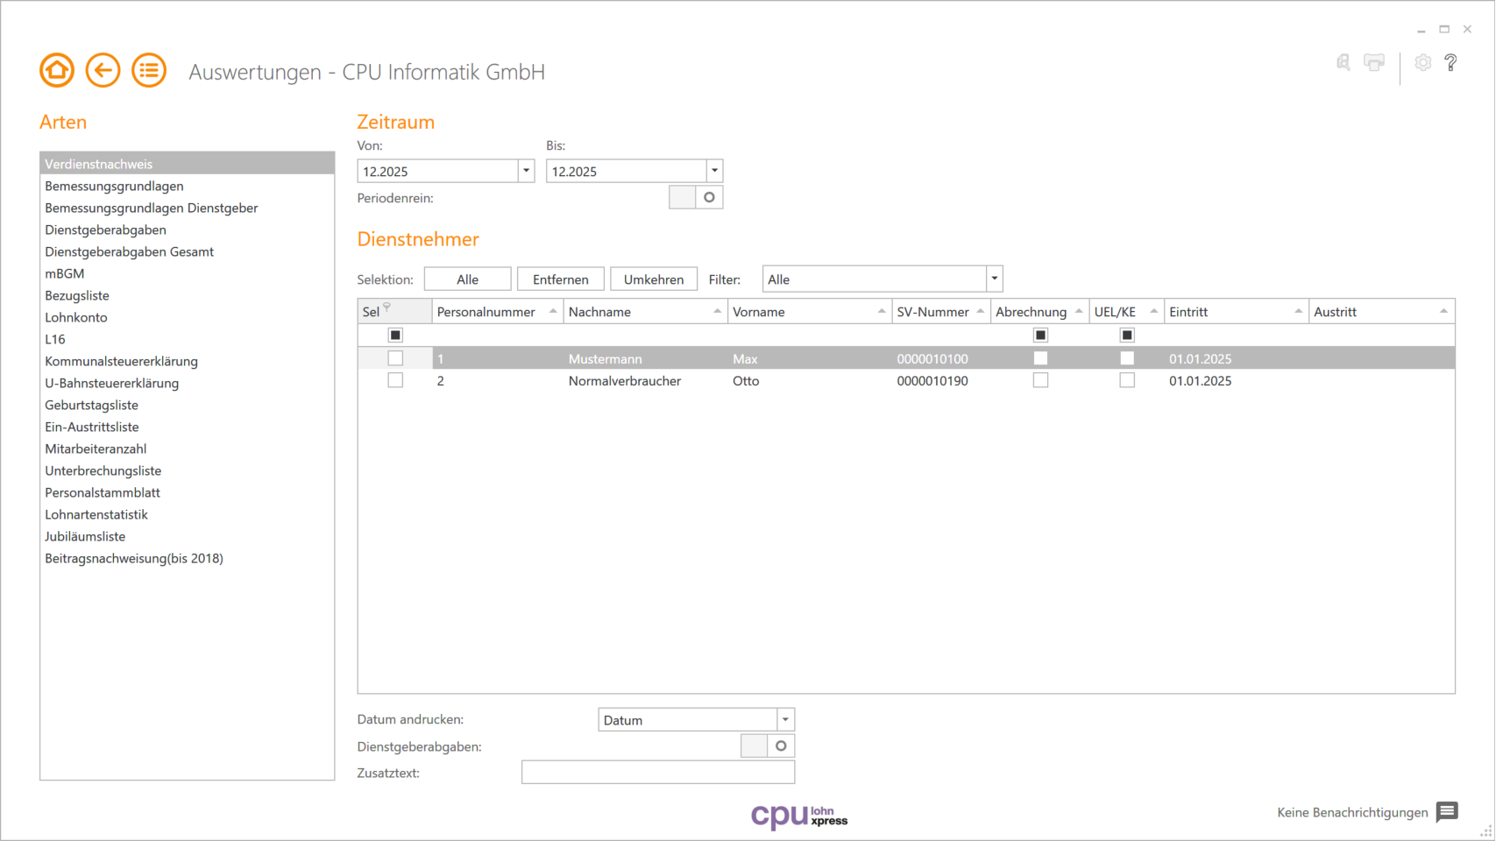Click the Umkehren button

coord(654,279)
